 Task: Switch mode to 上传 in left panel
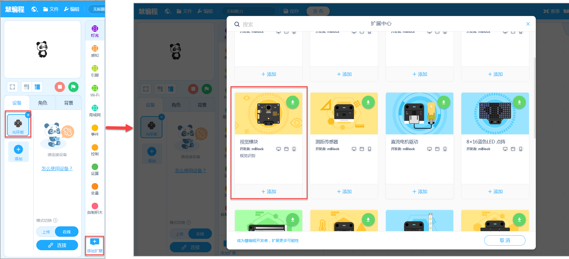46,232
